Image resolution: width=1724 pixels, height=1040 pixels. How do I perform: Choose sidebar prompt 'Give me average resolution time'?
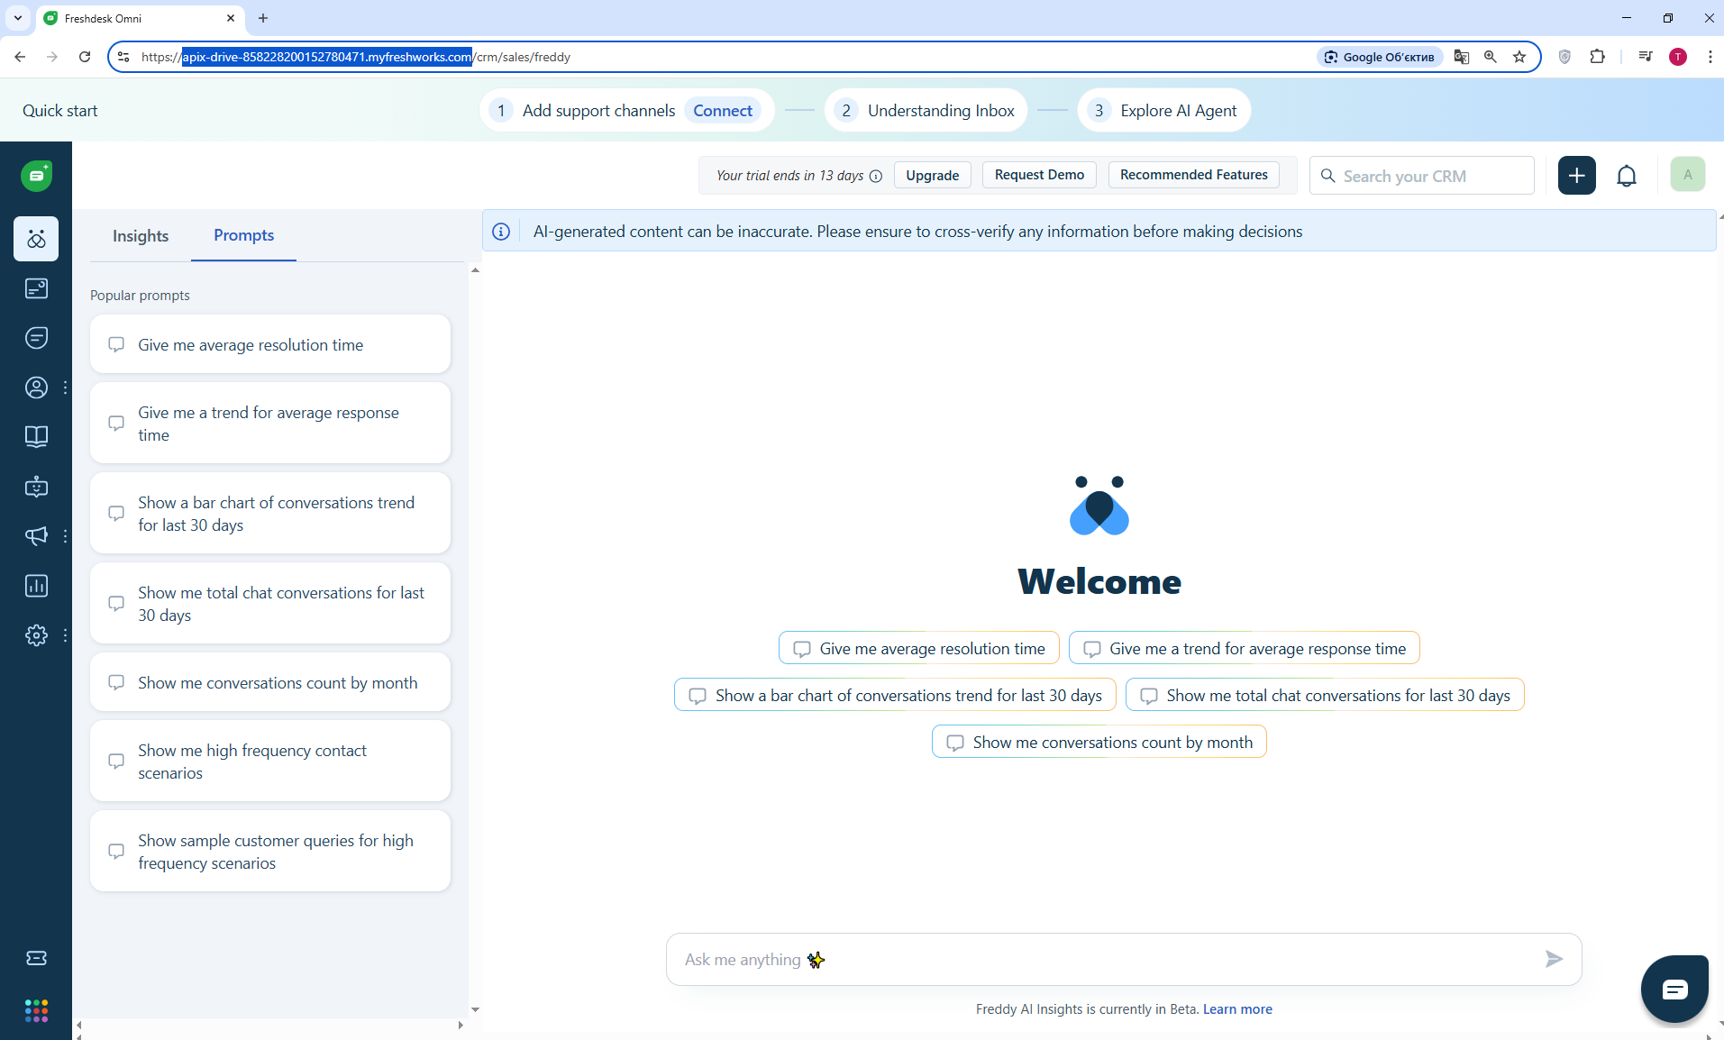click(270, 344)
